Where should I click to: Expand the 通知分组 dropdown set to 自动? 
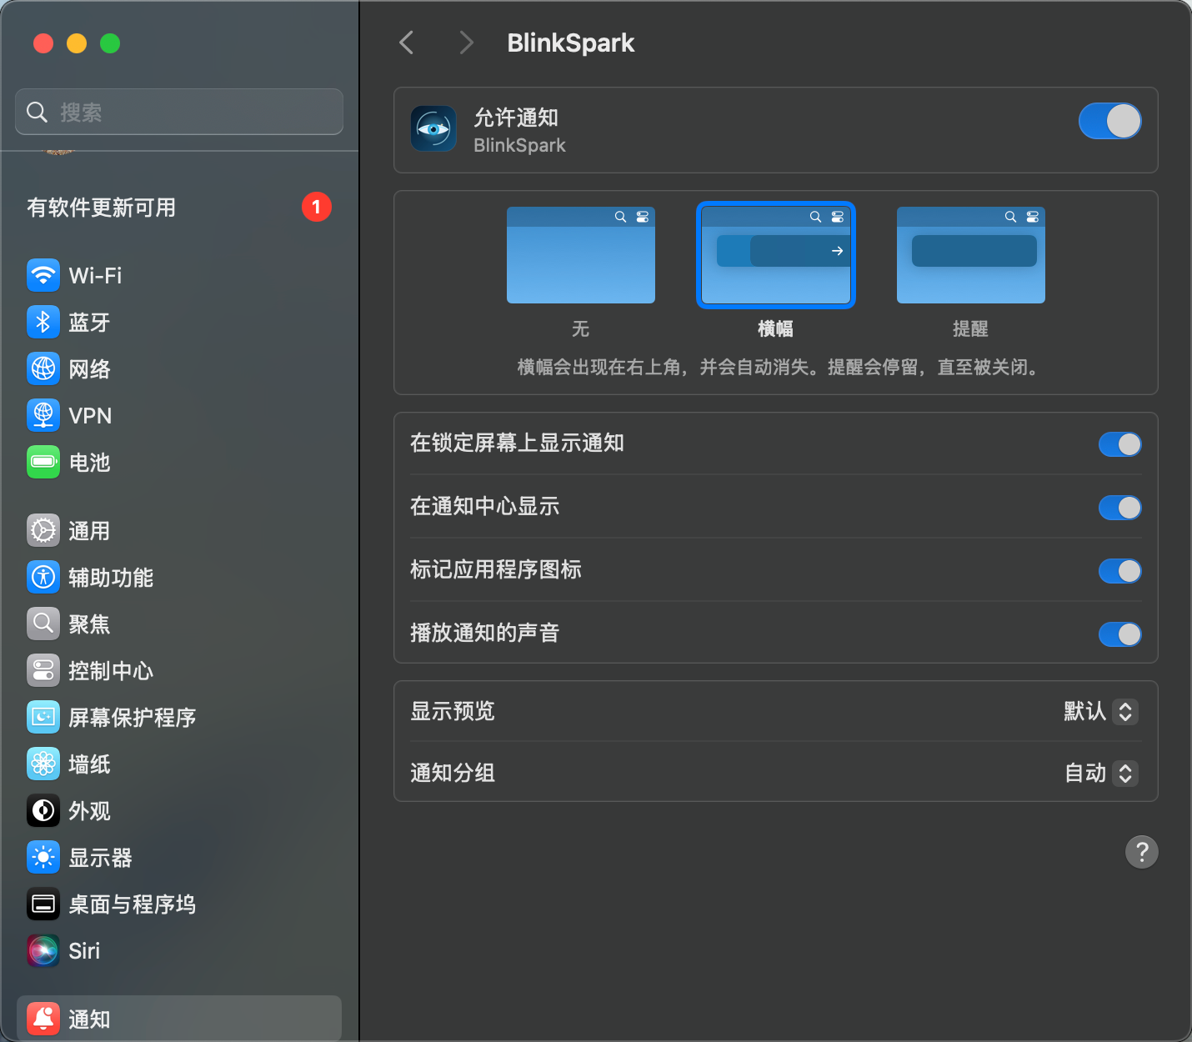(1100, 774)
